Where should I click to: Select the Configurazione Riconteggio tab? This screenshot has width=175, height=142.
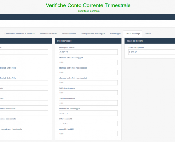pos(93,34)
